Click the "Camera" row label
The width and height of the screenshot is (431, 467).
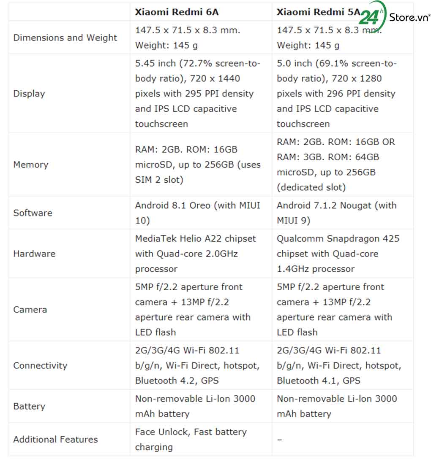(30, 309)
